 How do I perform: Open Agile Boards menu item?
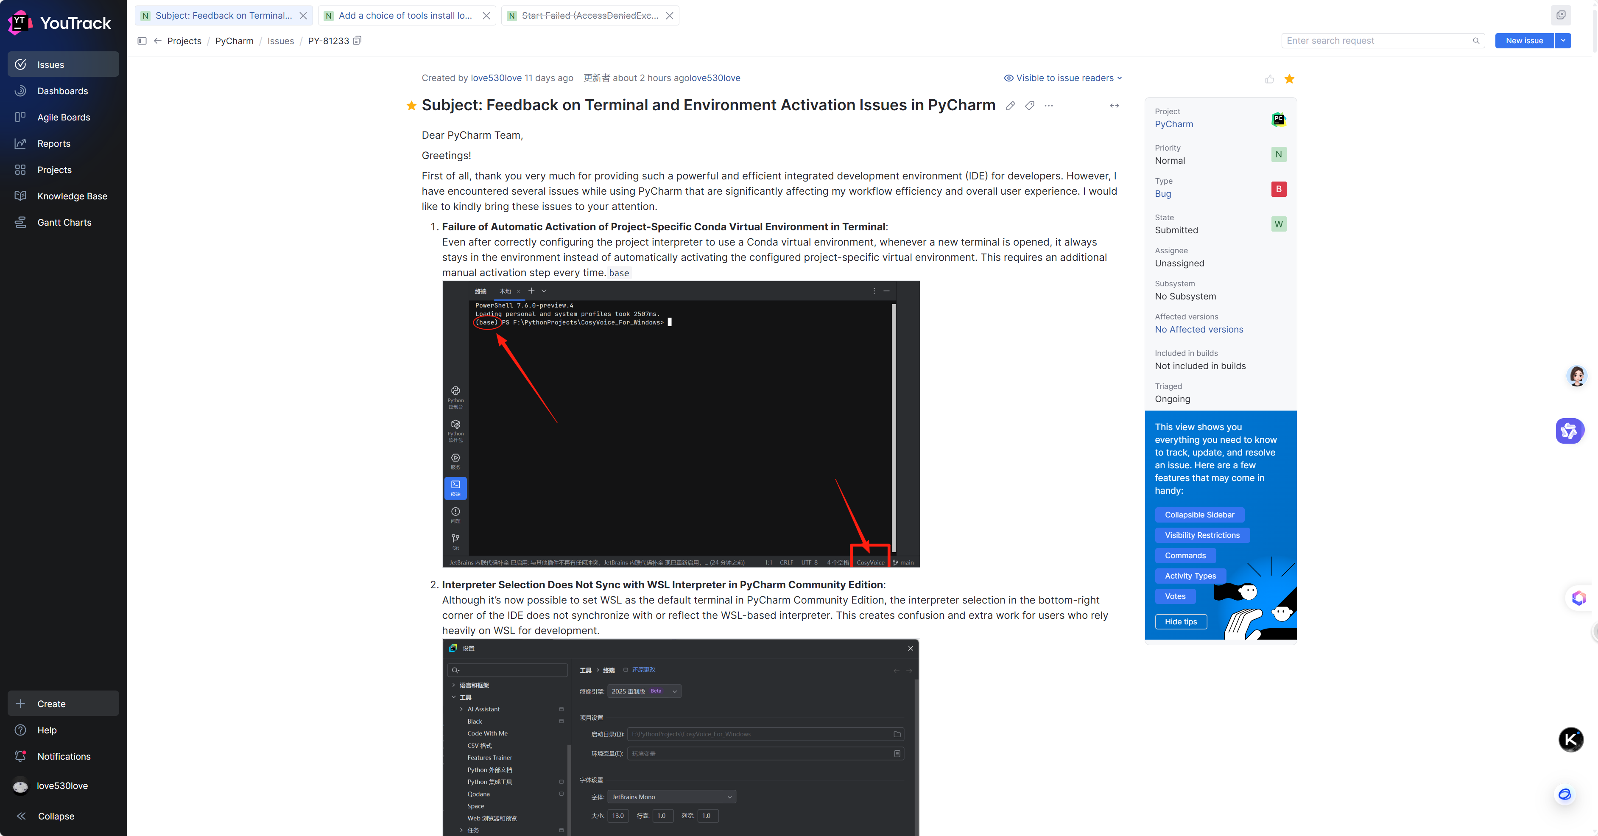pyautogui.click(x=63, y=117)
